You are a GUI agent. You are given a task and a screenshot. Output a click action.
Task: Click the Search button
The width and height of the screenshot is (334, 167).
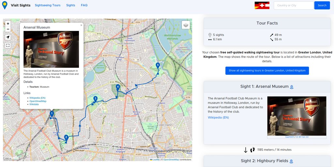[x=322, y=6]
